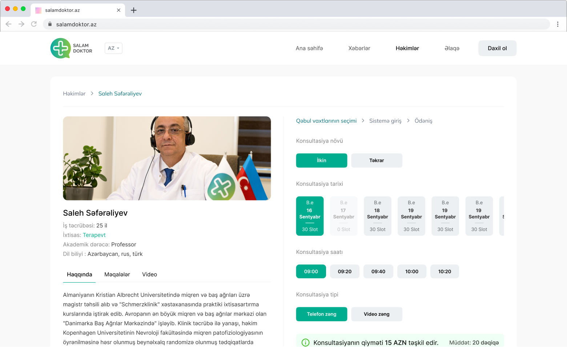Choose Video zəng consultation option
The height and width of the screenshot is (347, 567).
[x=377, y=314]
